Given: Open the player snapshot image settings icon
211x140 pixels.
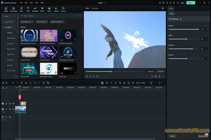Looking at the screenshot, I should point(163,8).
